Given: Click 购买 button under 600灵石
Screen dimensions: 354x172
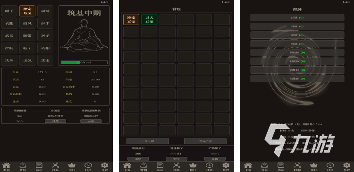Looking at the screenshot, I should coord(177,159).
